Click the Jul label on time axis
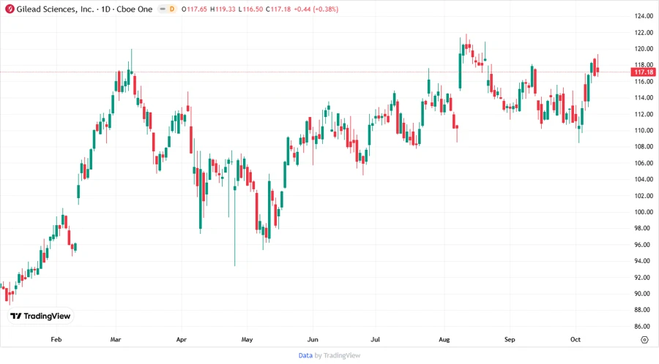This screenshot has height=364, width=659. pyautogui.click(x=376, y=339)
